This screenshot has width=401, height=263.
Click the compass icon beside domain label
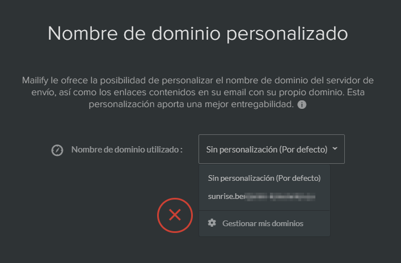tap(57, 150)
